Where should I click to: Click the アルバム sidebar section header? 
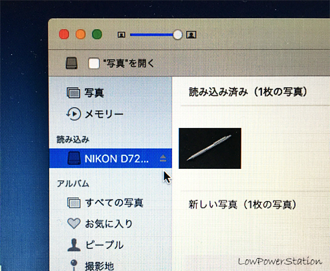click(73, 184)
